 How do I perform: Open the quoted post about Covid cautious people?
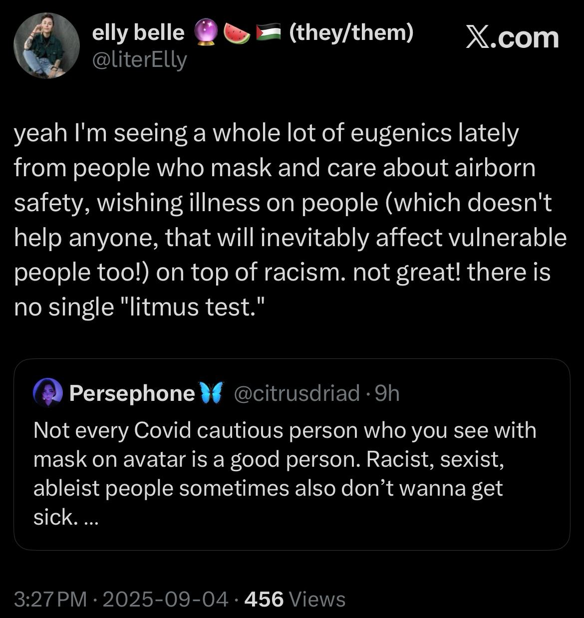coord(285,459)
